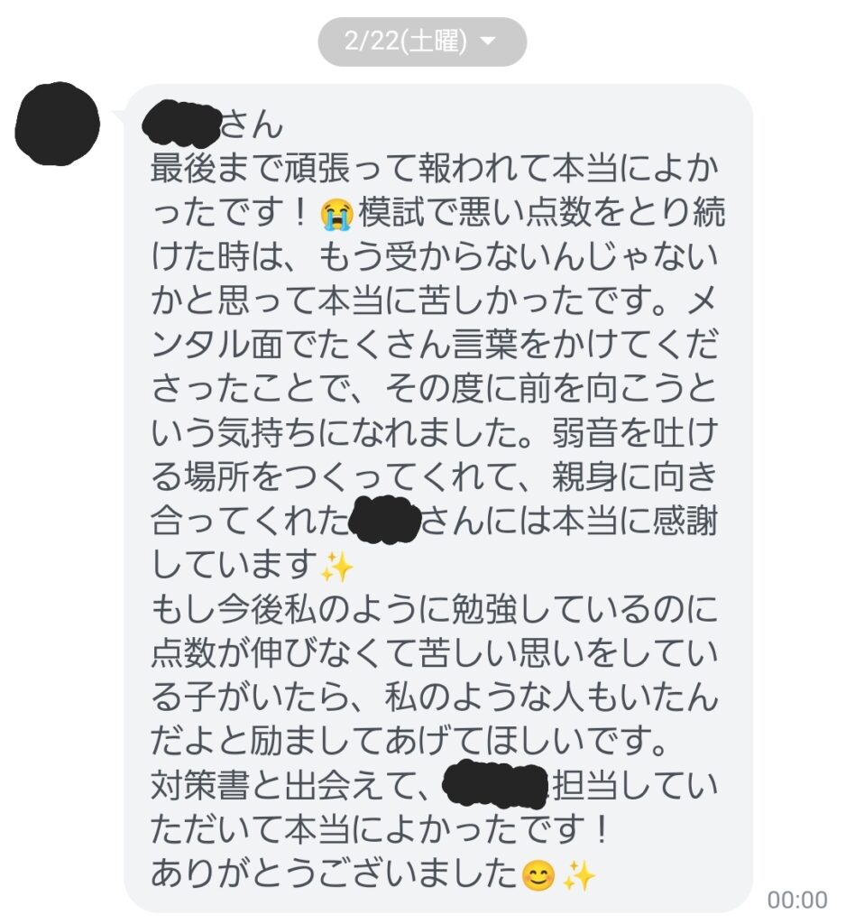Tap the line だよと励ましてあげてほしいです。
This screenshot has height=924, width=846.
[409, 742]
